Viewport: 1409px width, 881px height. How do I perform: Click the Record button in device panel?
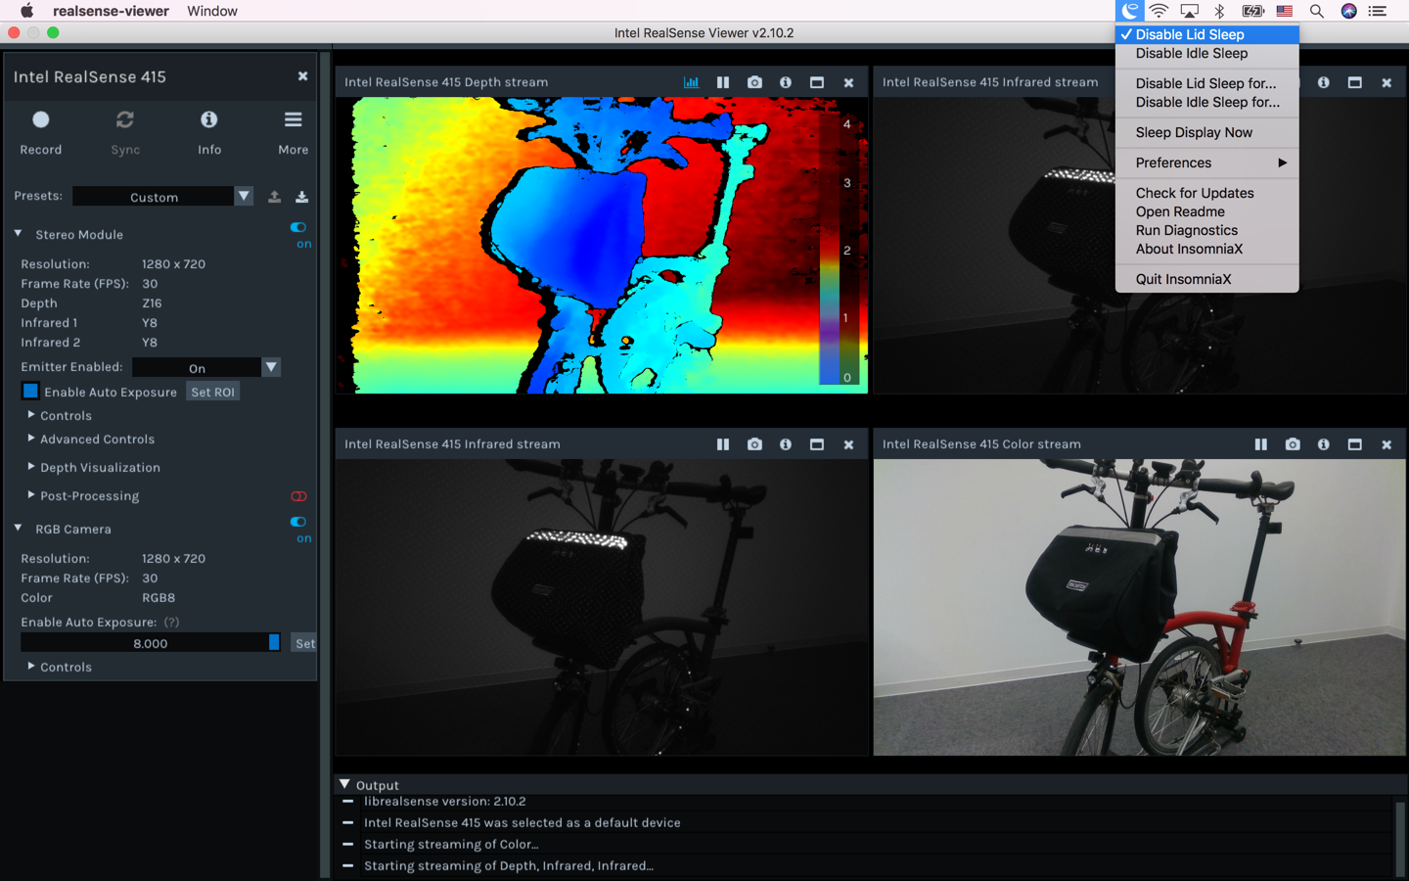(40, 120)
